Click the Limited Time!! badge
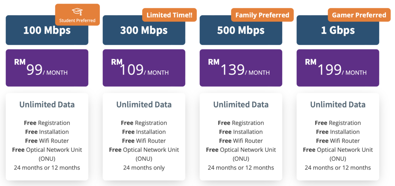This screenshot has width=395, height=186. (169, 15)
